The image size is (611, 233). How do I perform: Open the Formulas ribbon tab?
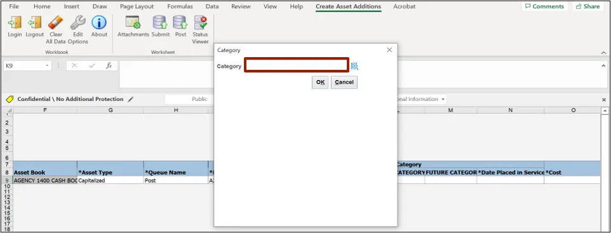pos(180,6)
